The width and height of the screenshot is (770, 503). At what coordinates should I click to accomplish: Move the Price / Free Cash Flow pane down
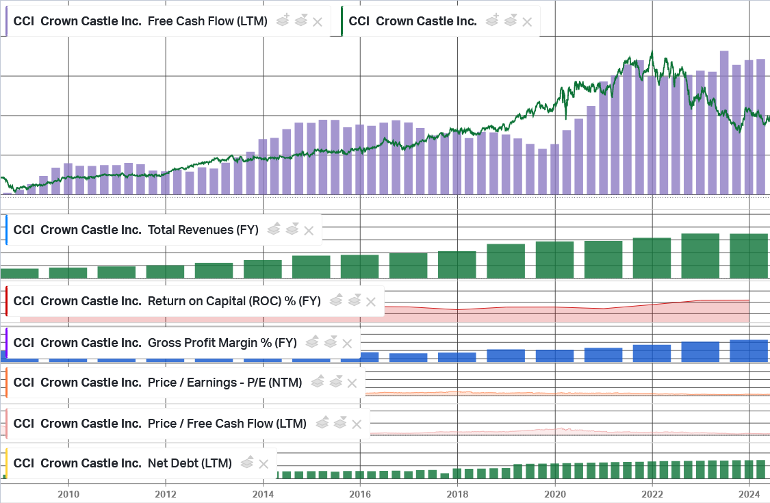340,422
